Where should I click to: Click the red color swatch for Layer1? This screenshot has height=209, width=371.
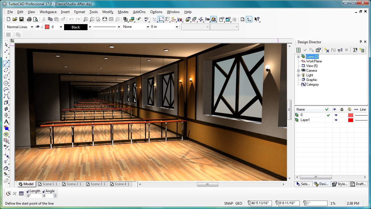point(351,120)
